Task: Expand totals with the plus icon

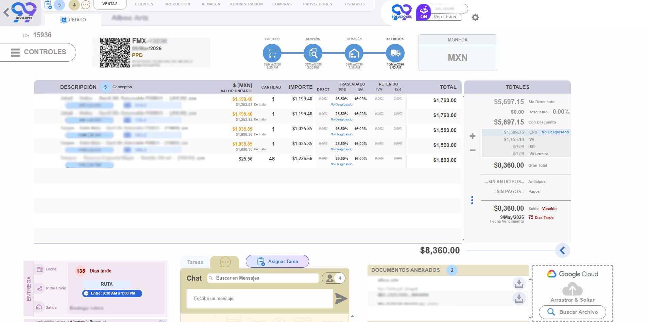Action: point(473,136)
